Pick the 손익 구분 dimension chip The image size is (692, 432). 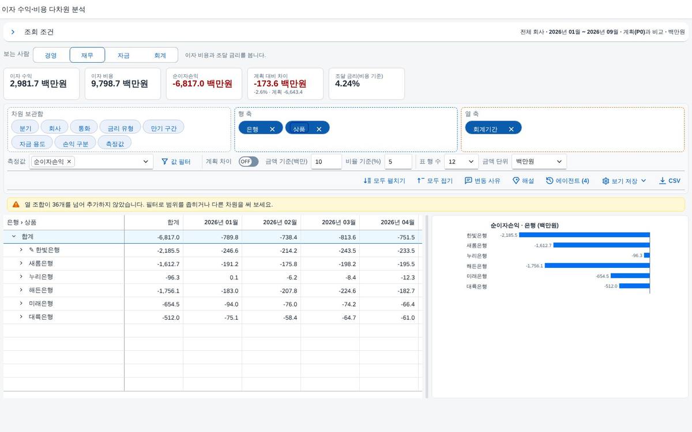pyautogui.click(x=76, y=143)
